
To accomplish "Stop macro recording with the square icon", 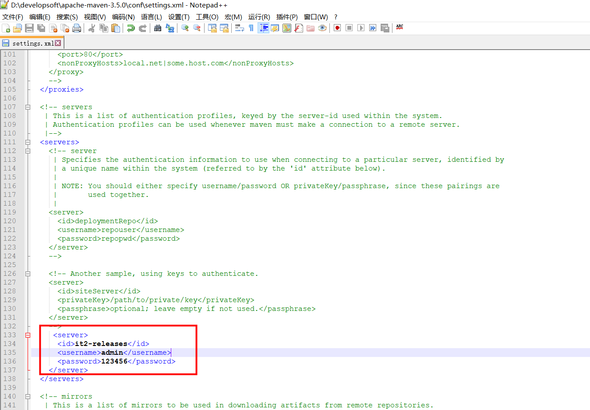I will click(x=349, y=28).
